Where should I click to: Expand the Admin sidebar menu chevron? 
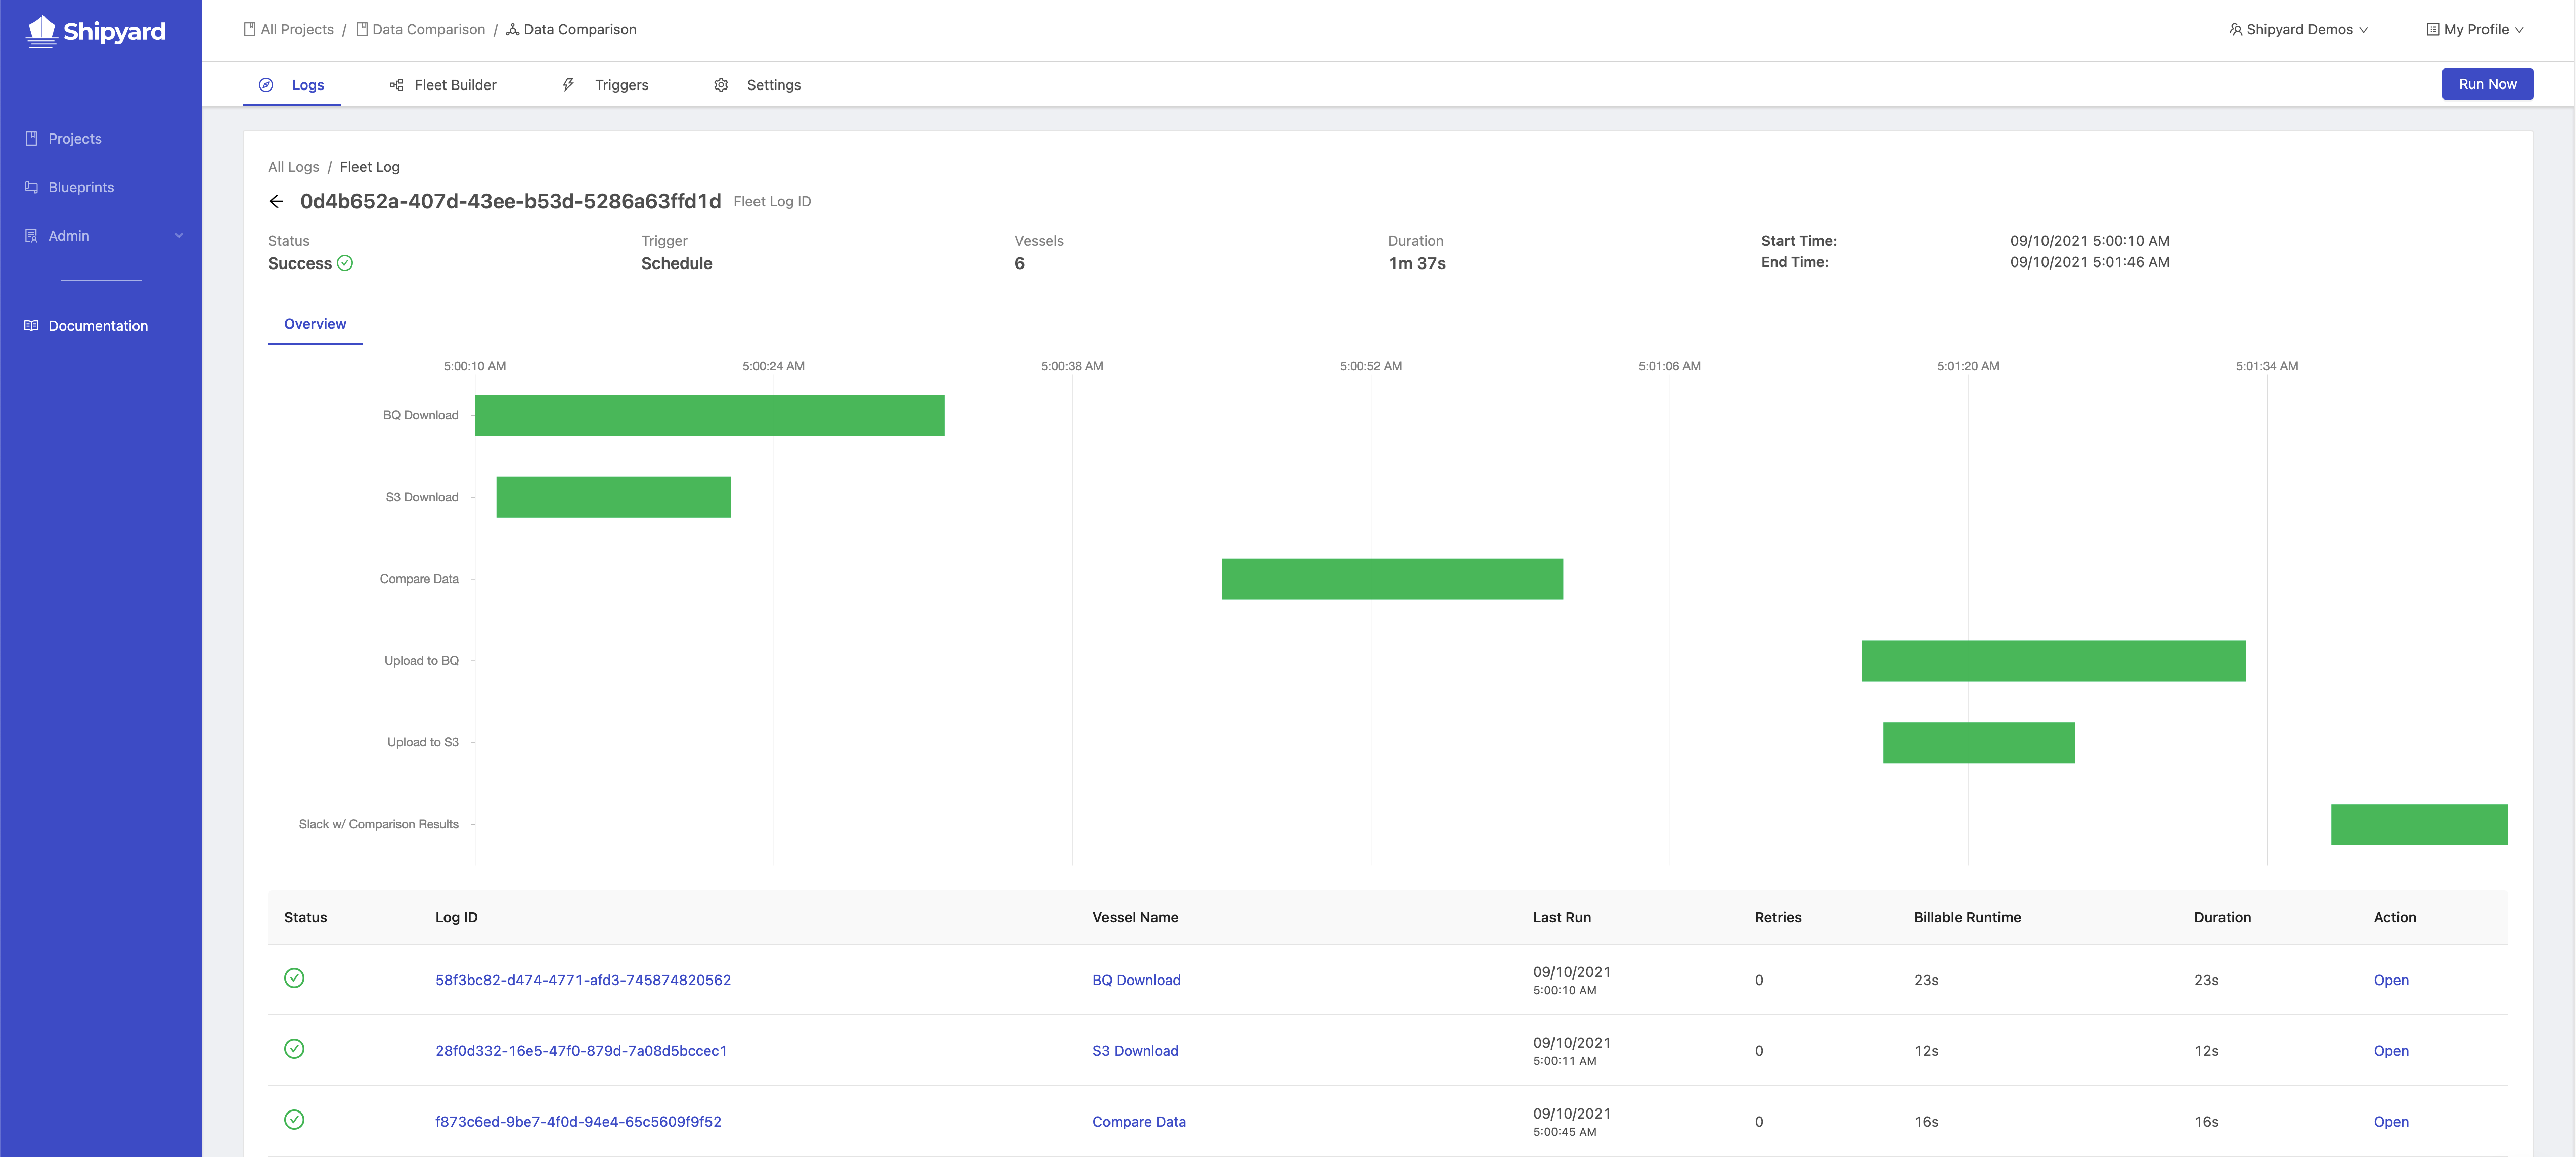[x=179, y=236]
